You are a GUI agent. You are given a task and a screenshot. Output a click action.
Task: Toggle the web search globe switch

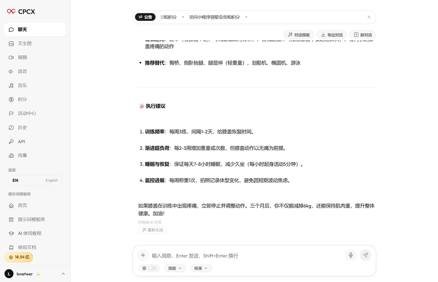(x=150, y=268)
